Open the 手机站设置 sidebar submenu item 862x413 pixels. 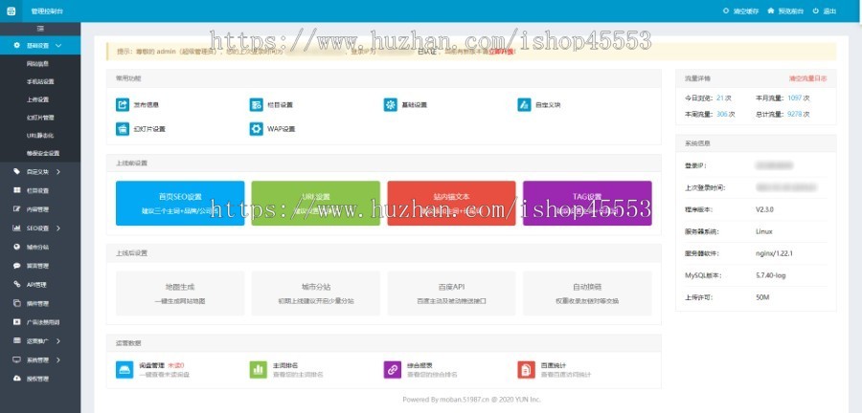click(x=40, y=81)
